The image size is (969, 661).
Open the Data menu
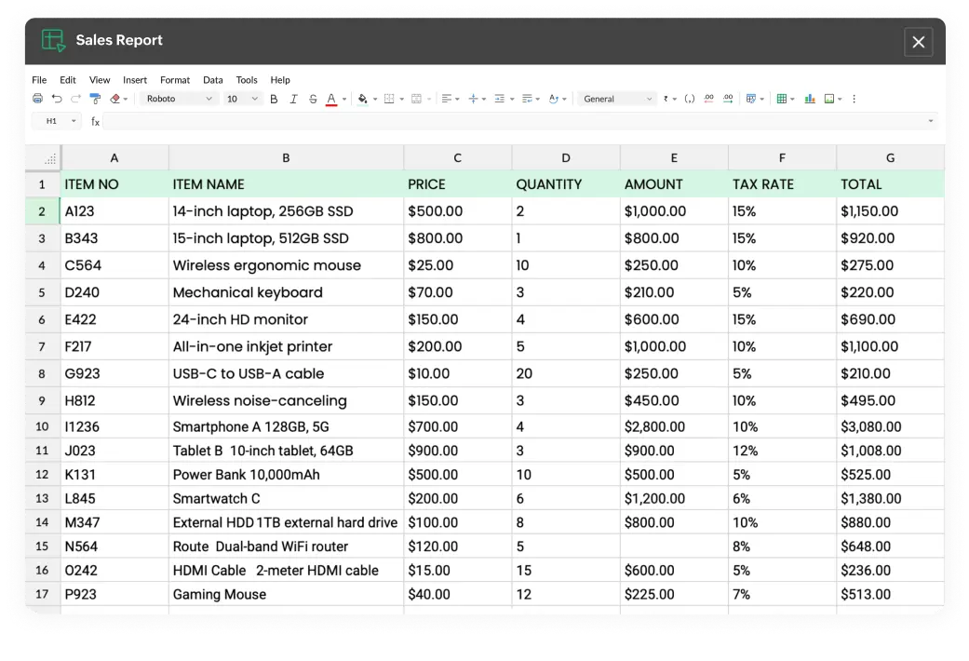pos(213,80)
